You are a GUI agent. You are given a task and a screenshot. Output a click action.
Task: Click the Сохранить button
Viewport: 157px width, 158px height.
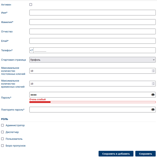(146, 154)
